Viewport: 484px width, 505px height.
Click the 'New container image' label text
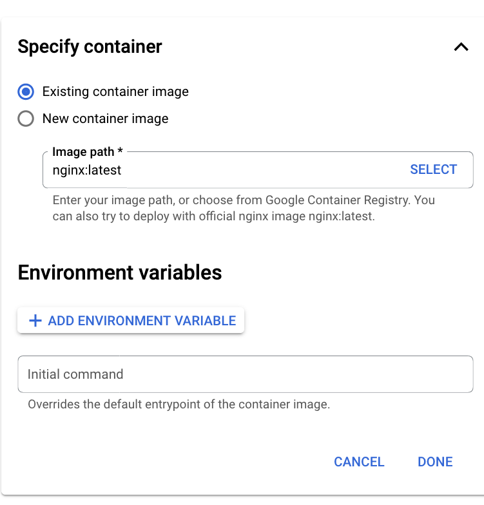click(105, 119)
